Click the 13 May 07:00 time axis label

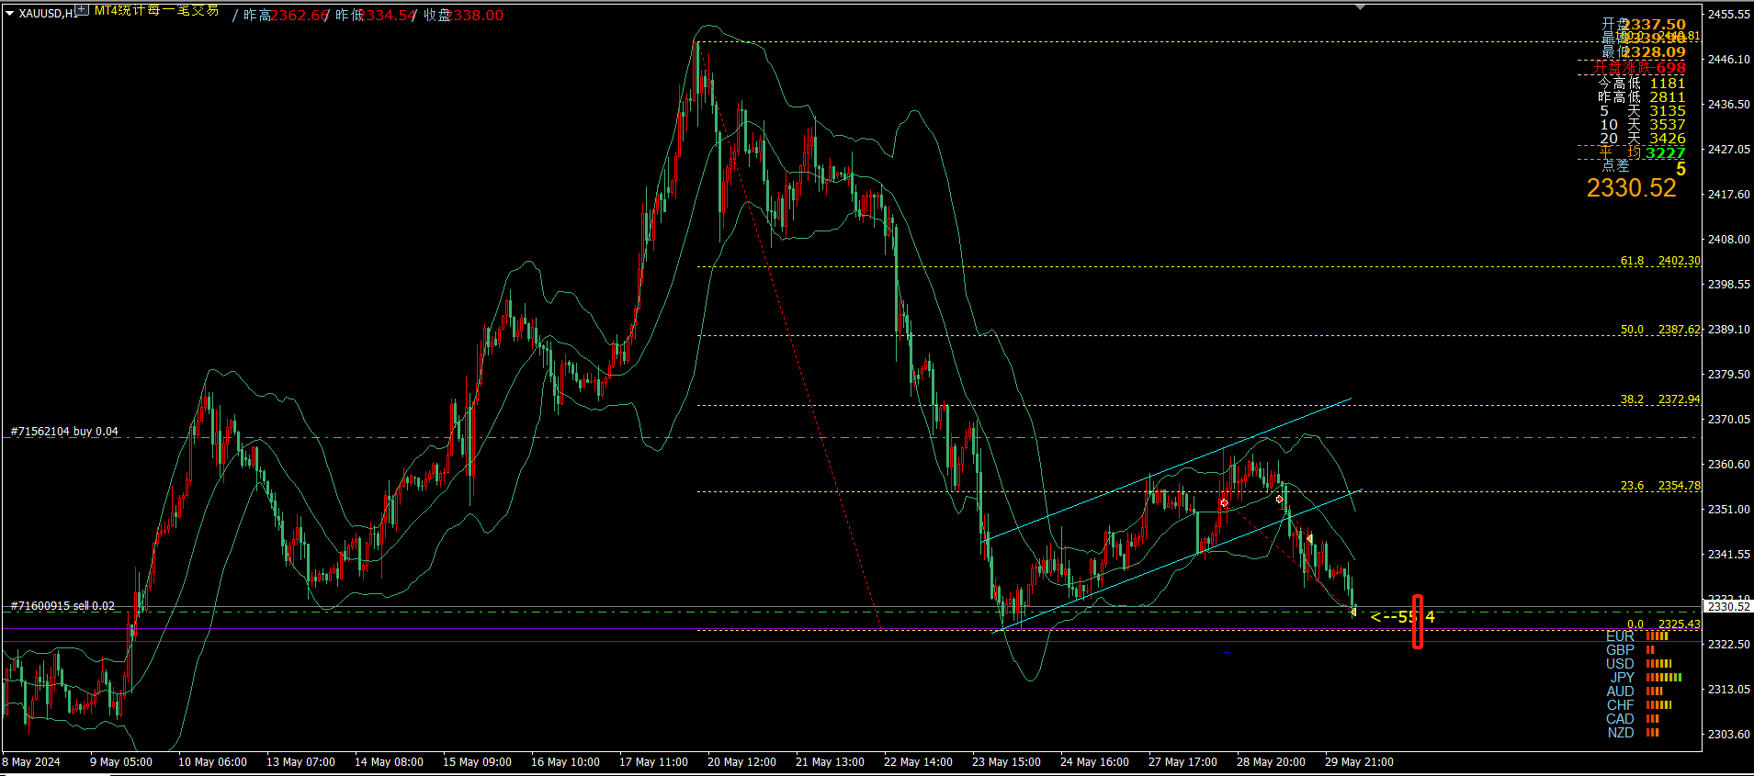click(300, 762)
